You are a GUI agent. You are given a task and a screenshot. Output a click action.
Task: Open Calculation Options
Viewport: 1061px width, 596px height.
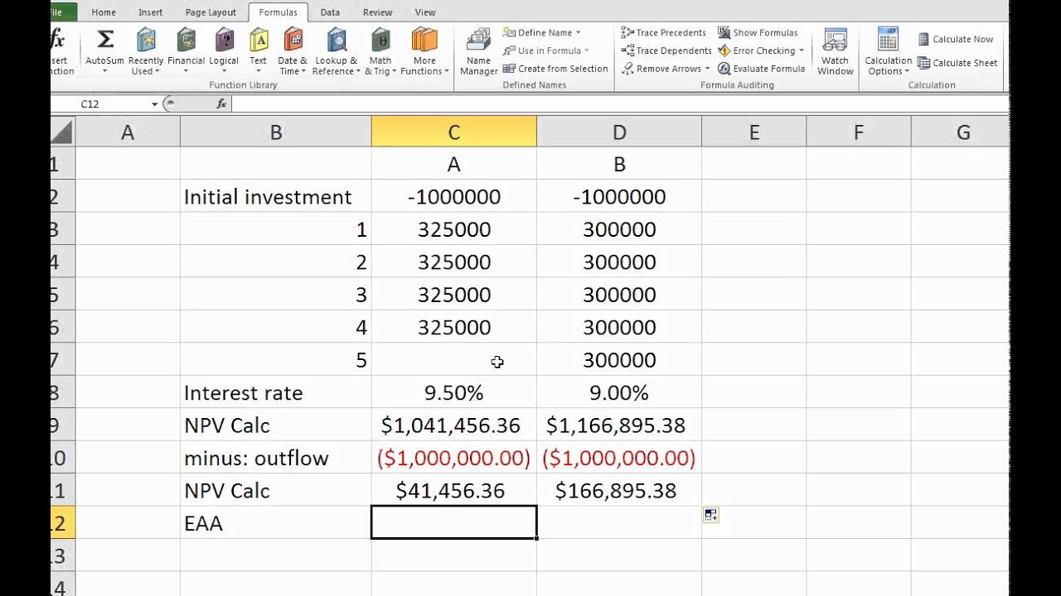click(x=888, y=51)
